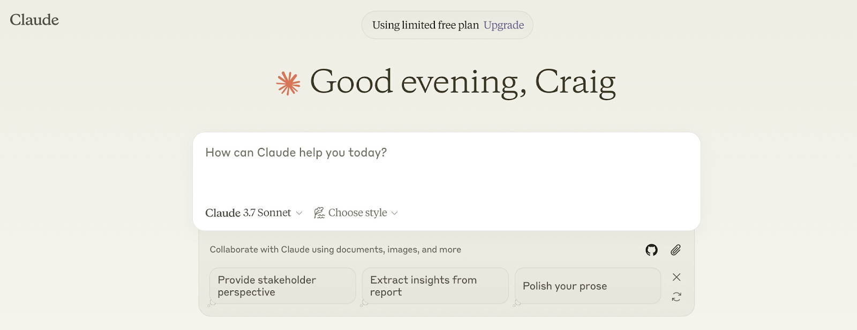This screenshot has height=330, width=857.
Task: Click small icon at Polish your prose corner
Action: [517, 303]
